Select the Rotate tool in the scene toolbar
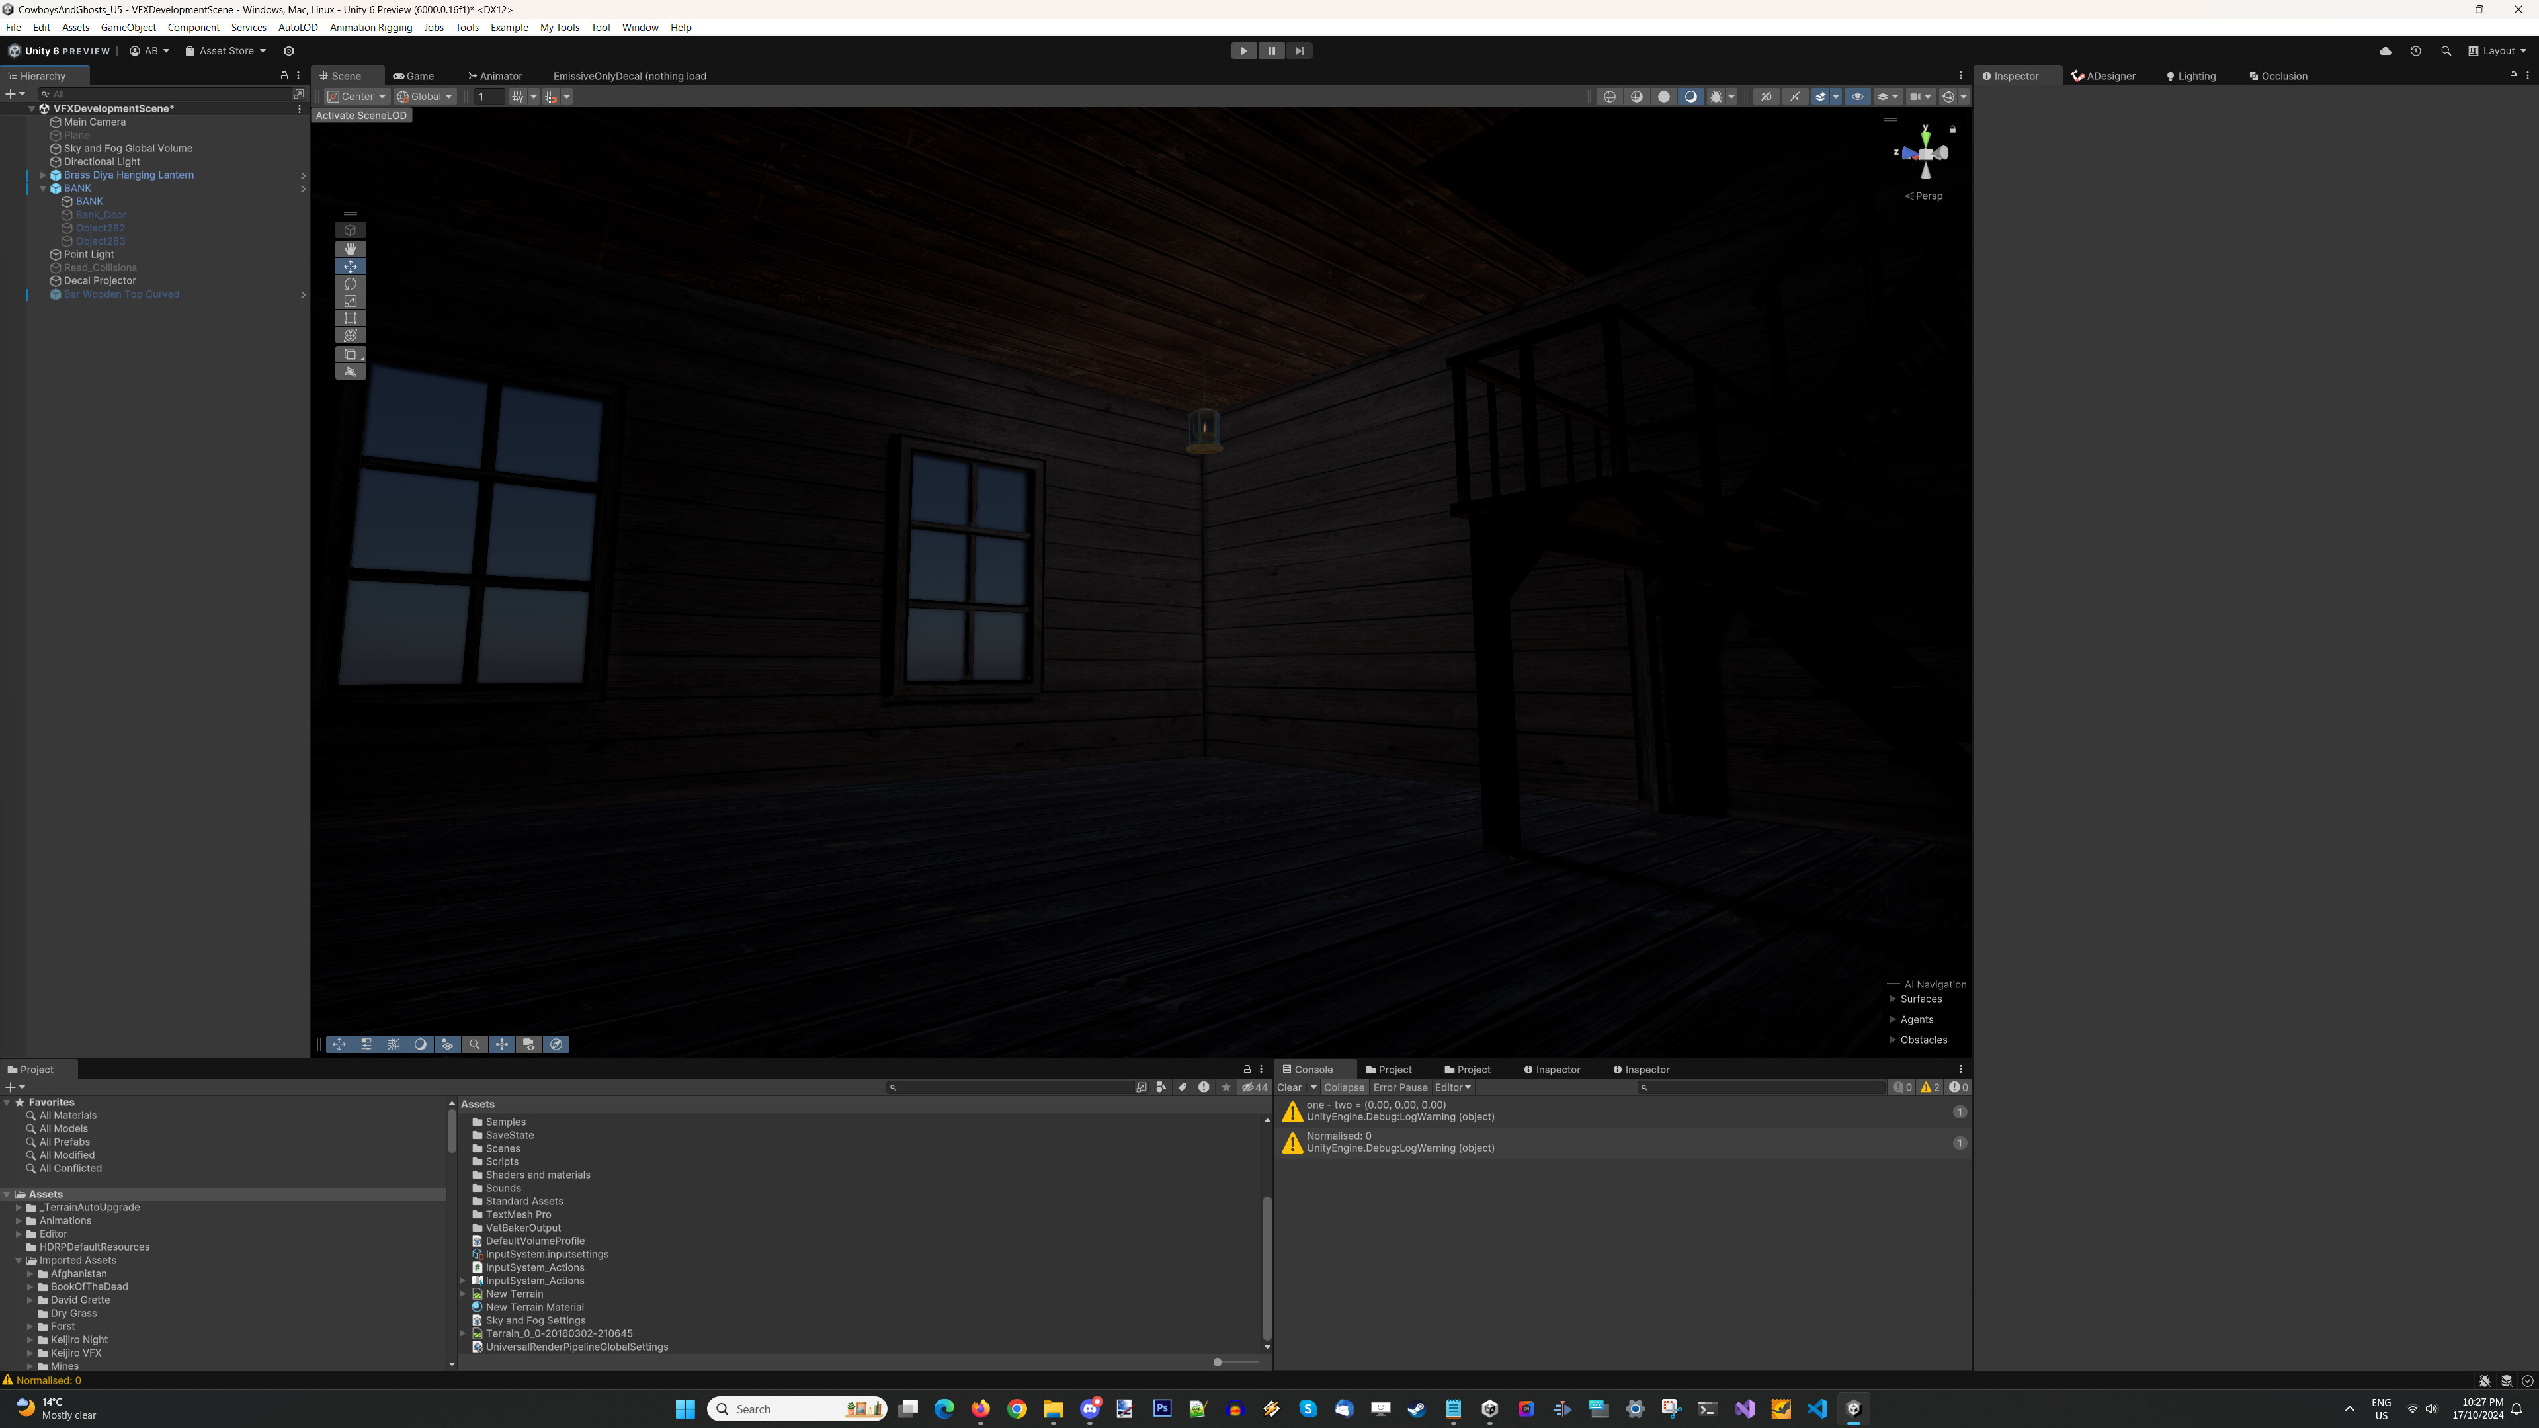Screen dimensions: 2539x1428 350,283
